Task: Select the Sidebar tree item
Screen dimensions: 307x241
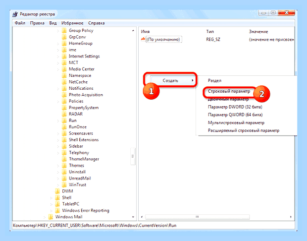Action: point(76,146)
